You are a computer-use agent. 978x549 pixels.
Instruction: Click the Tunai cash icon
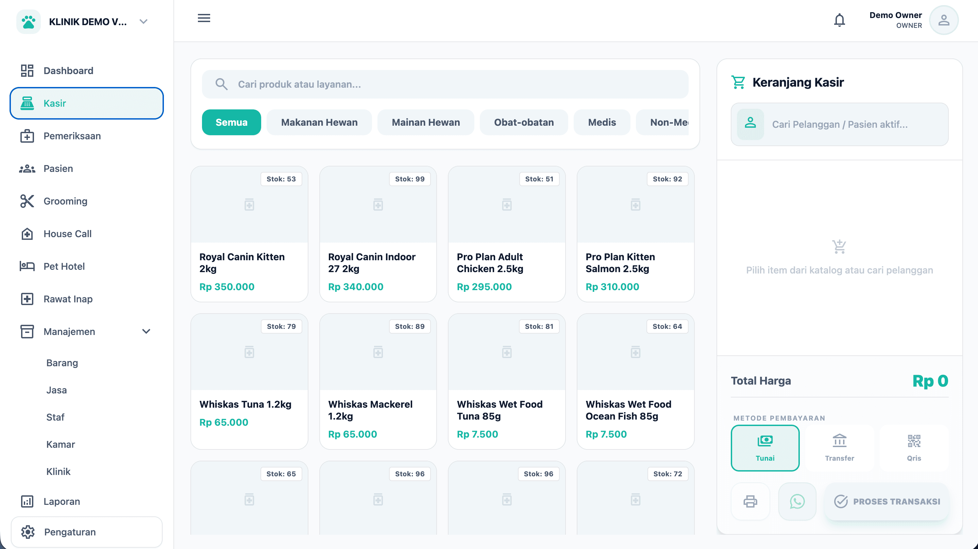click(x=765, y=441)
